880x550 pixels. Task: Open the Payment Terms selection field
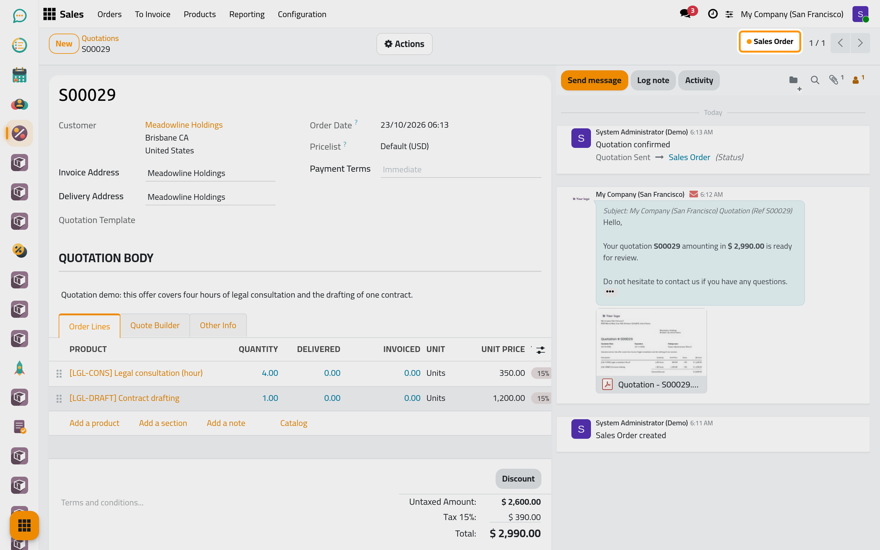(x=461, y=170)
